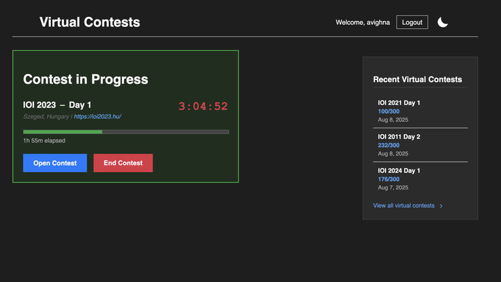Image resolution: width=501 pixels, height=282 pixels.
Task: Click the Contest in Progress heading
Action: tap(85, 79)
